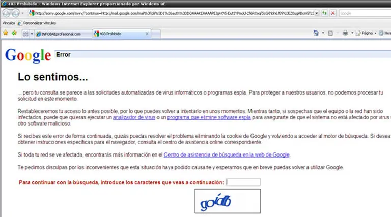Click the RSS feeds icon
This screenshot has width=391, height=217.
click(330, 33)
